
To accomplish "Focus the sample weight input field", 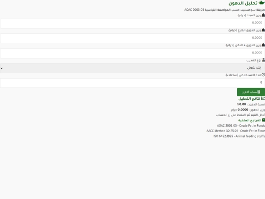I will (x=132, y=24).
